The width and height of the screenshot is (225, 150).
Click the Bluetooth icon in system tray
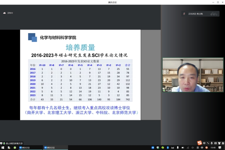(168, 147)
